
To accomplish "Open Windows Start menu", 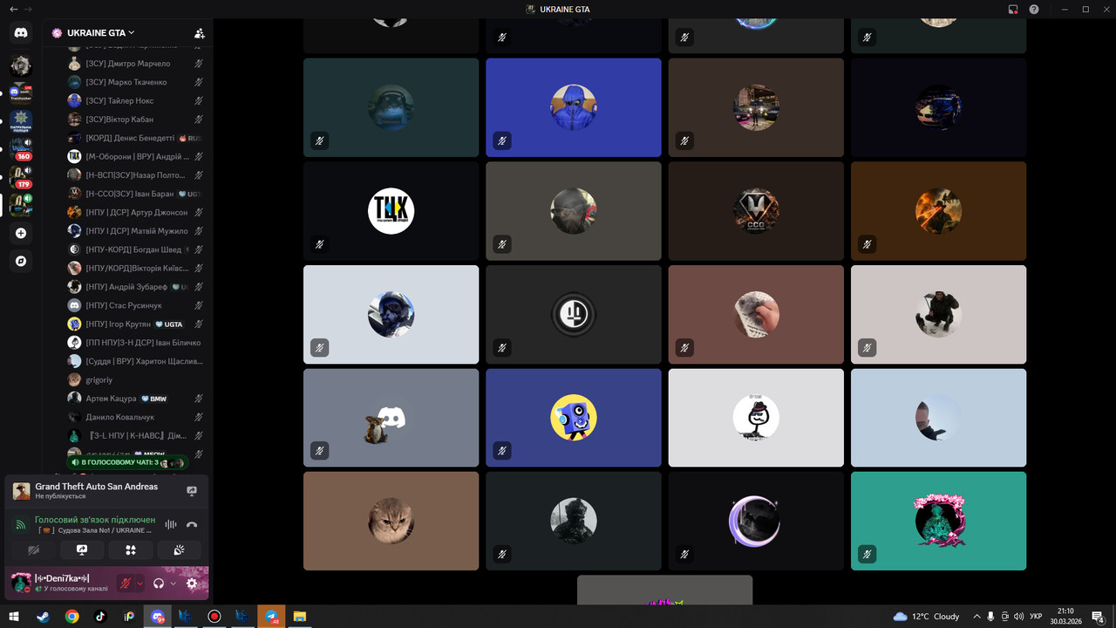I will (x=14, y=616).
